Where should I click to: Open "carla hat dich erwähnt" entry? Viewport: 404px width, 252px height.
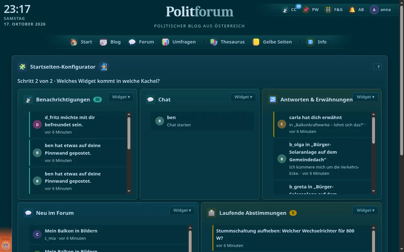[322, 124]
